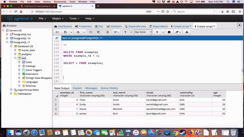Select Languages in the browser tree
The image size is (244, 137).
click(32, 82)
